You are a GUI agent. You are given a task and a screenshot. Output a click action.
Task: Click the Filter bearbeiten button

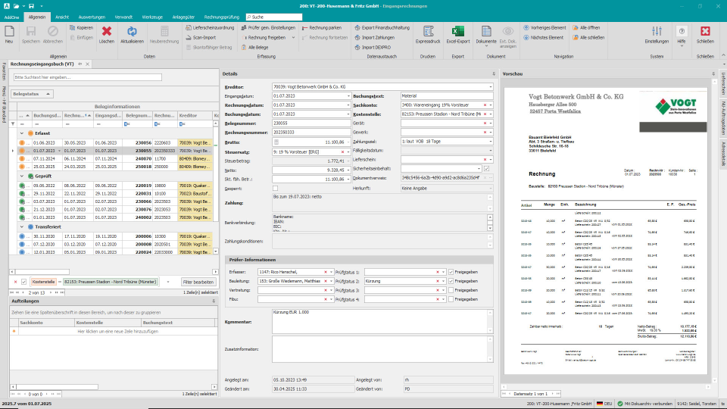pyautogui.click(x=198, y=282)
